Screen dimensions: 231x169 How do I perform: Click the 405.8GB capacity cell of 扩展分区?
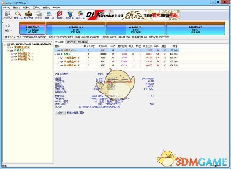coord(174,54)
